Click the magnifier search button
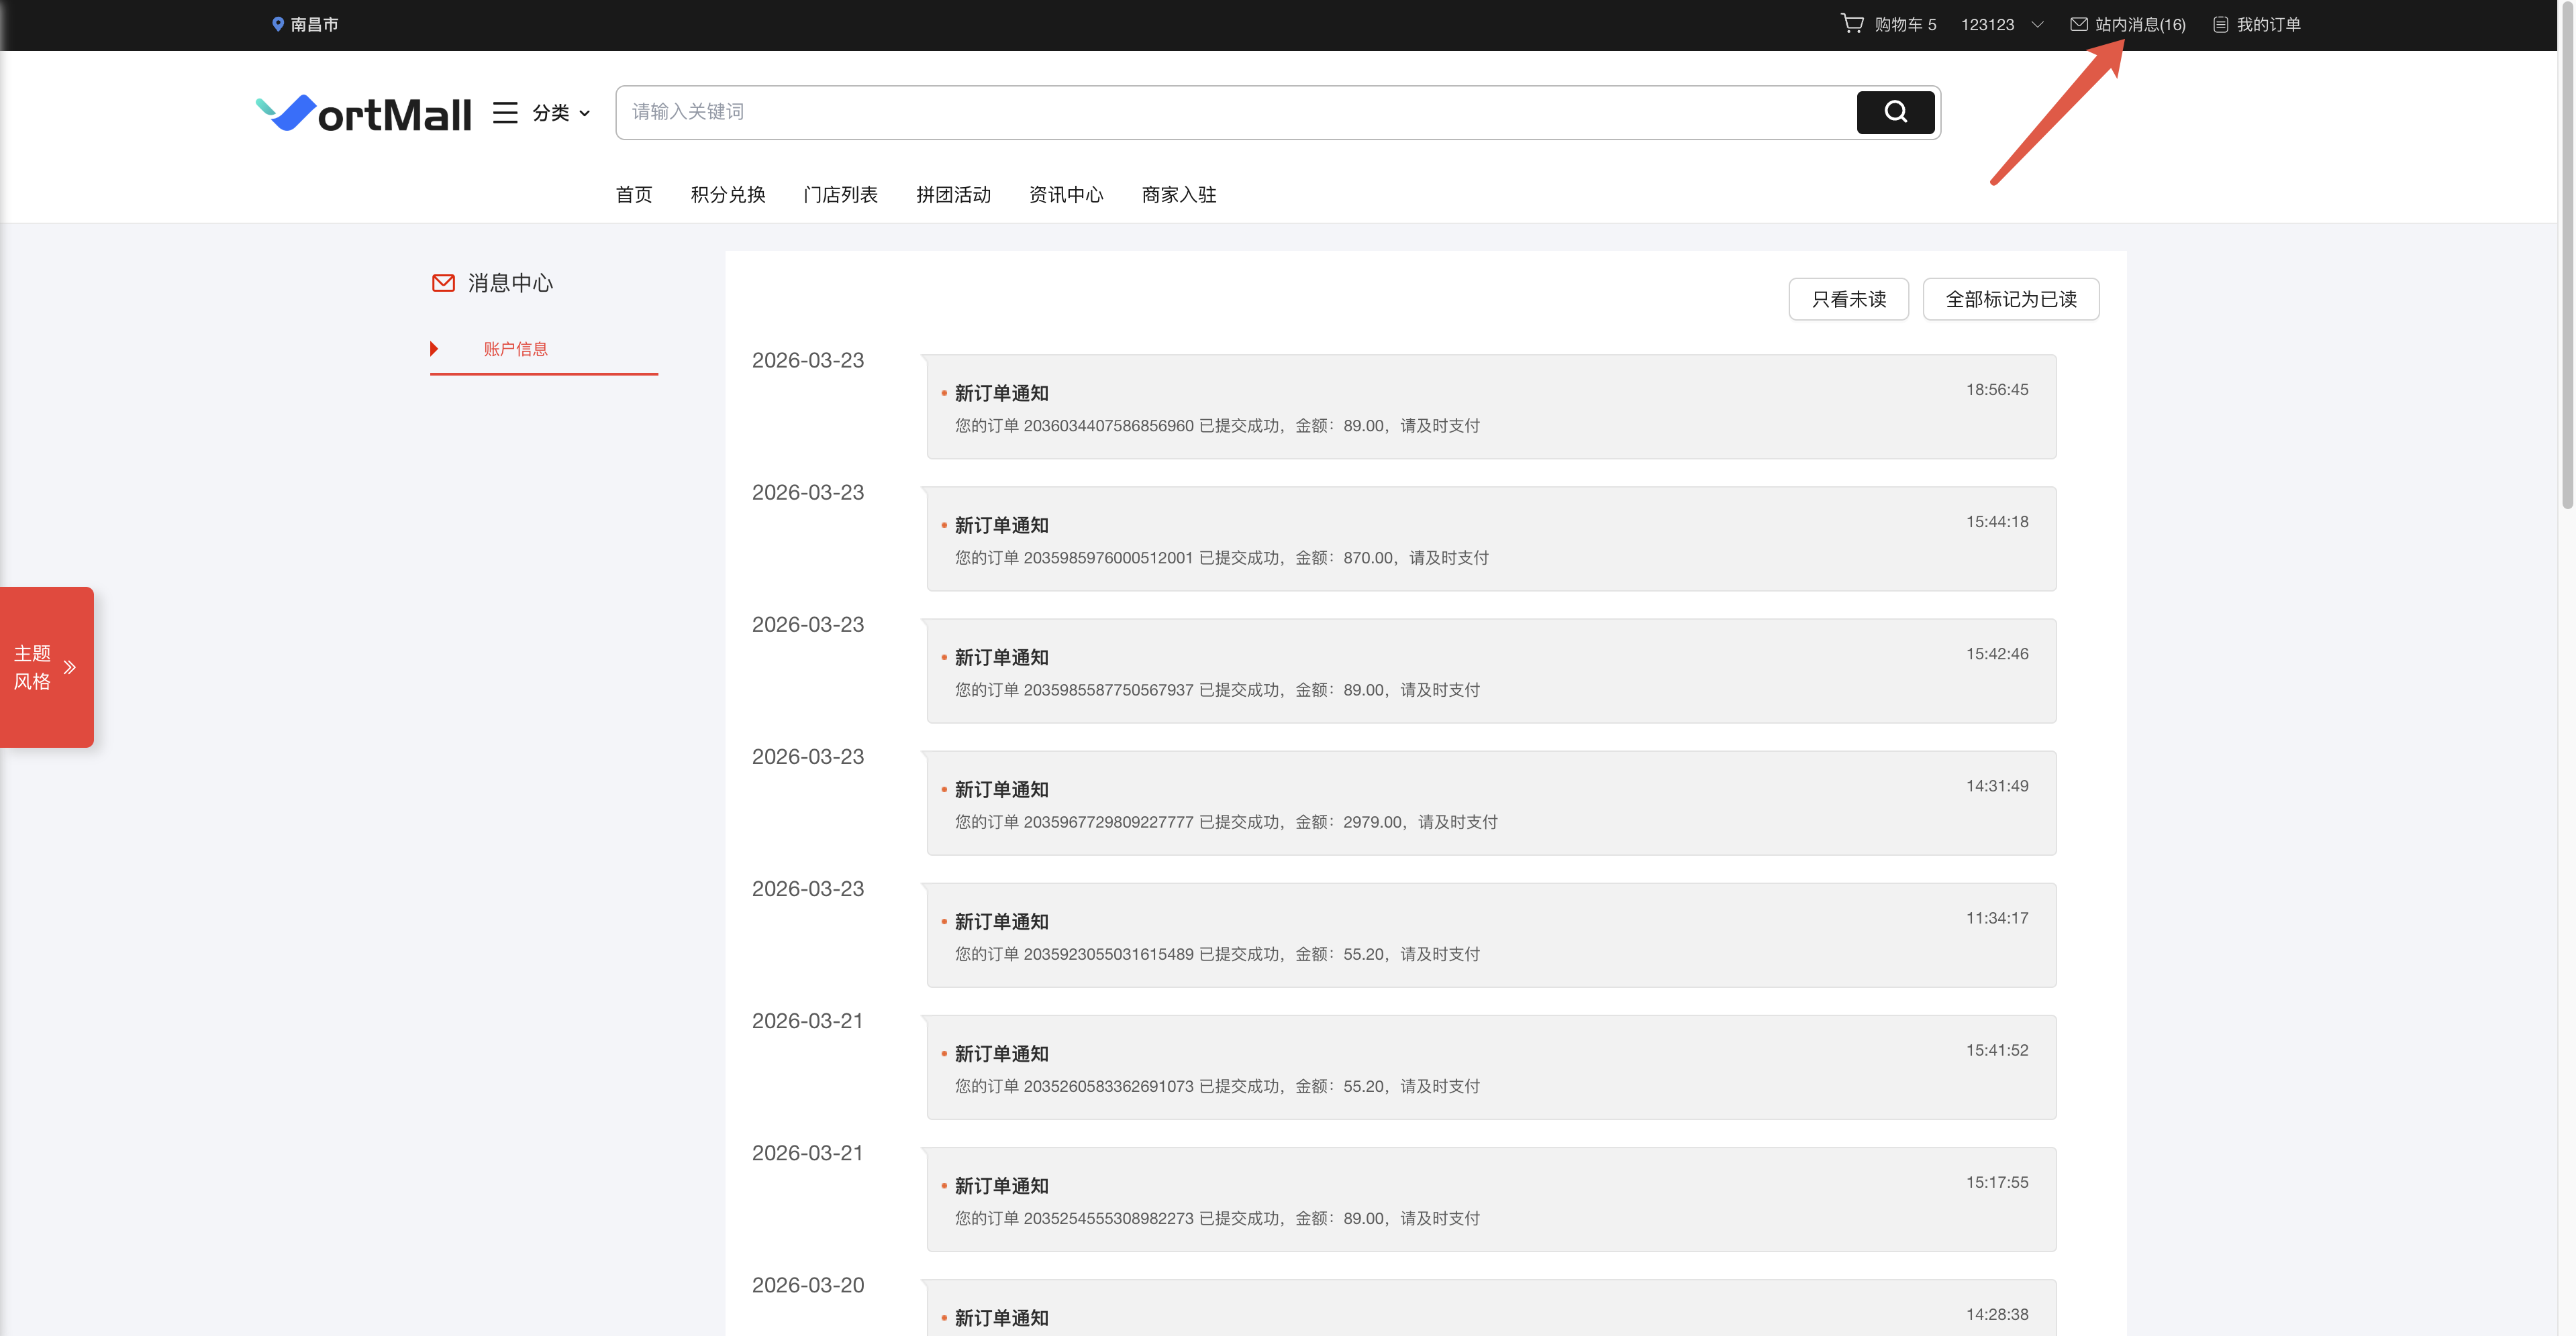This screenshot has height=1336, width=2576. [1895, 112]
